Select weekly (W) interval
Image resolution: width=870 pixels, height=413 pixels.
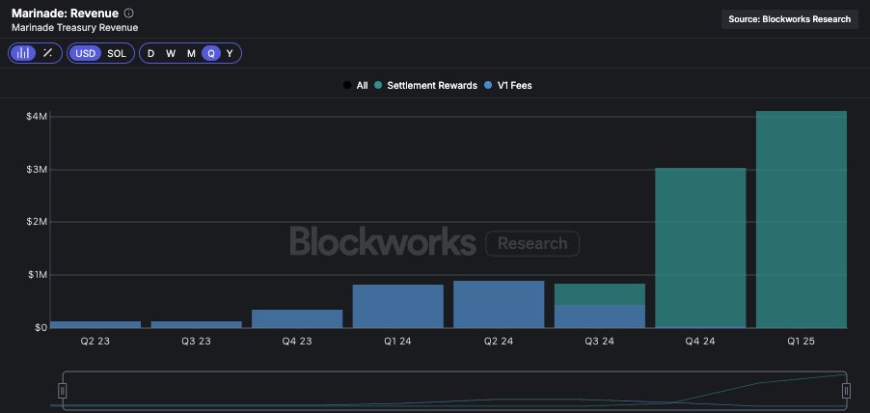[x=171, y=53]
